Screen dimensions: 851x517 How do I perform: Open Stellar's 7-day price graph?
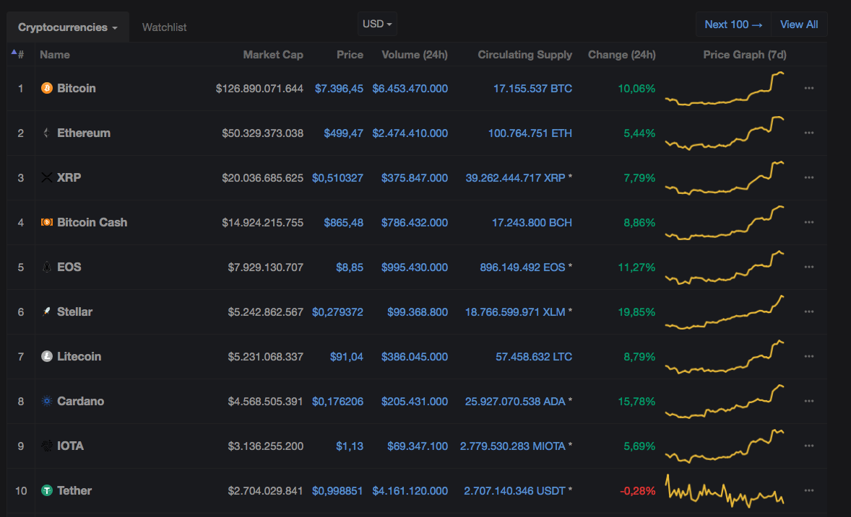coord(725,311)
